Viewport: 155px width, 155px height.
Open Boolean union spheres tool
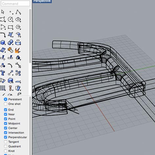[11, 42]
